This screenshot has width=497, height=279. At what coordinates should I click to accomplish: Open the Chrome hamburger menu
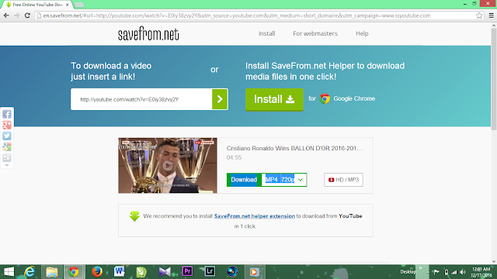pos(492,15)
